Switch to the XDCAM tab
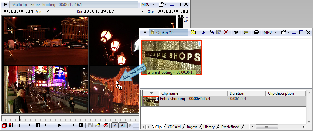This screenshot has height=131, width=313. [x=174, y=127]
